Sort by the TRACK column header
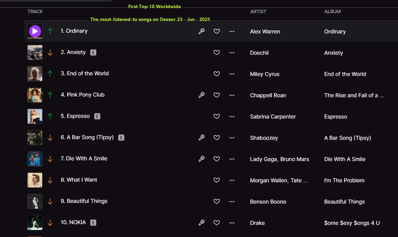 (x=35, y=11)
